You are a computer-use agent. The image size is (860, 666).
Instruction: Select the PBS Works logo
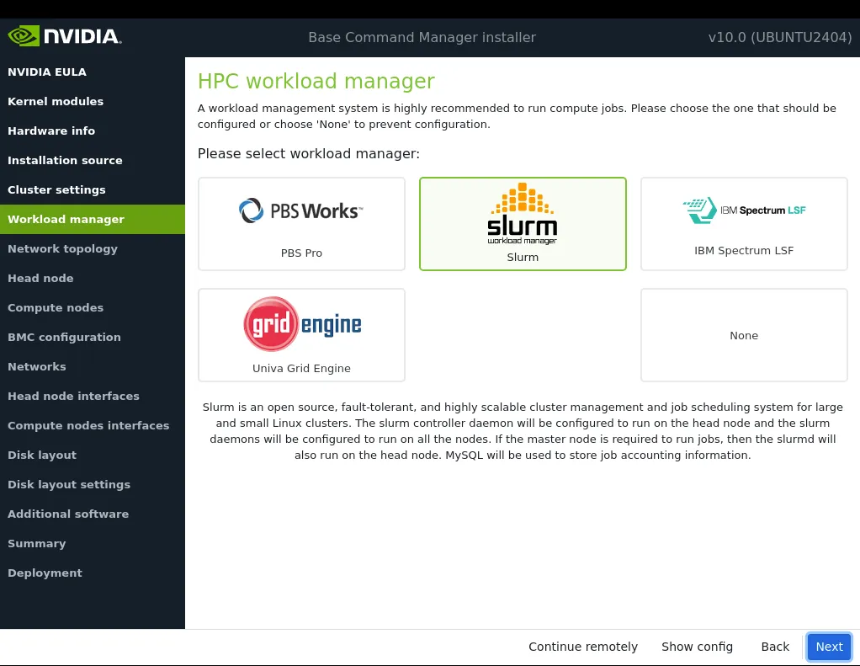(301, 210)
